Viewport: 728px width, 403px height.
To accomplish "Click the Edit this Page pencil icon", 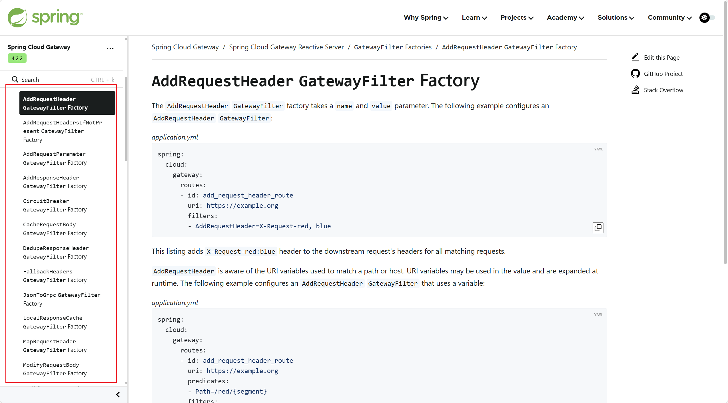I will click(635, 57).
